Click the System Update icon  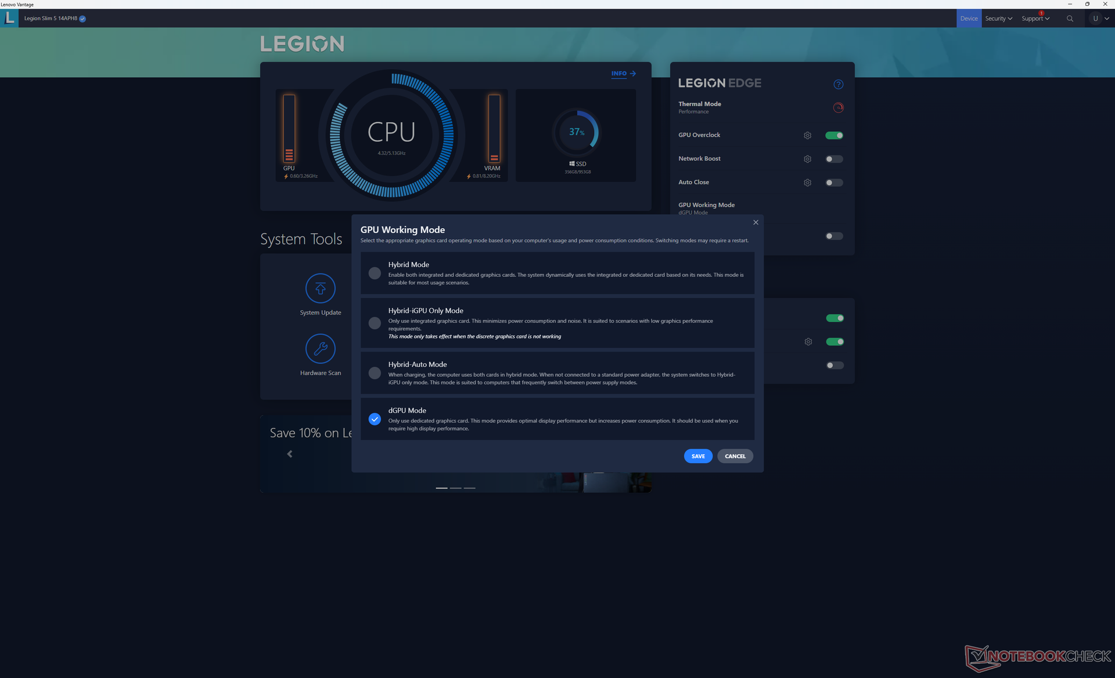tap(321, 288)
